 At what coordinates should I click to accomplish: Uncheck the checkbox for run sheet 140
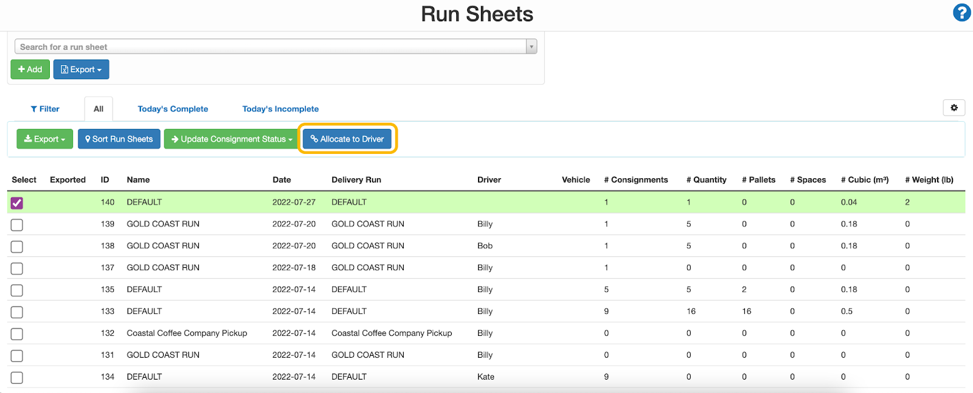click(x=17, y=203)
